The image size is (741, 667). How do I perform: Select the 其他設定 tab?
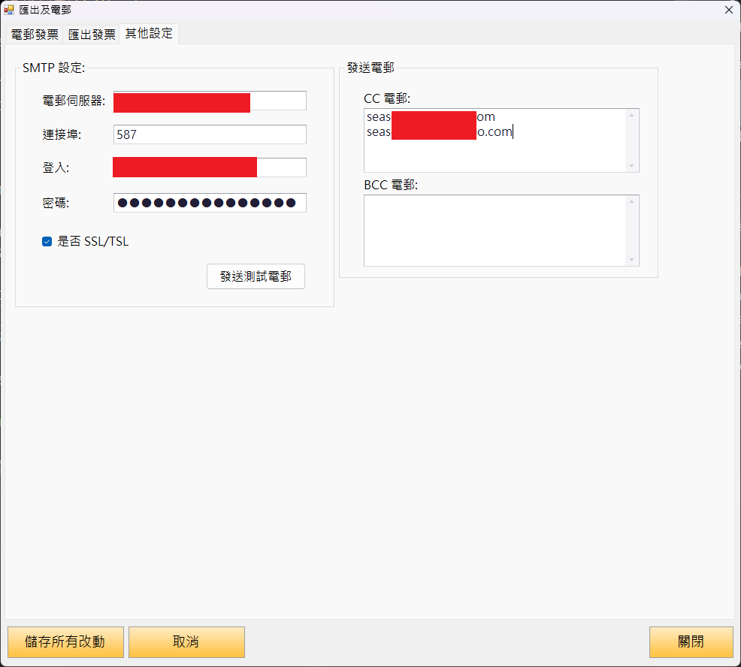pos(149,34)
